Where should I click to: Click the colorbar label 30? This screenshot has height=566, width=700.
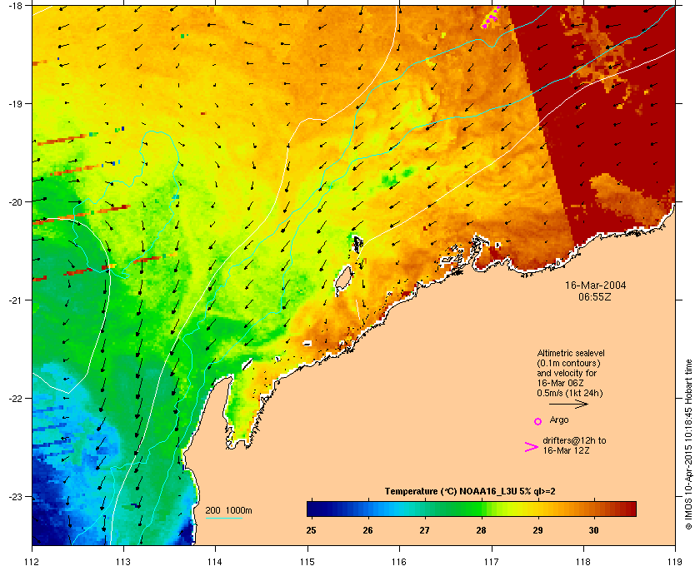coord(593,530)
